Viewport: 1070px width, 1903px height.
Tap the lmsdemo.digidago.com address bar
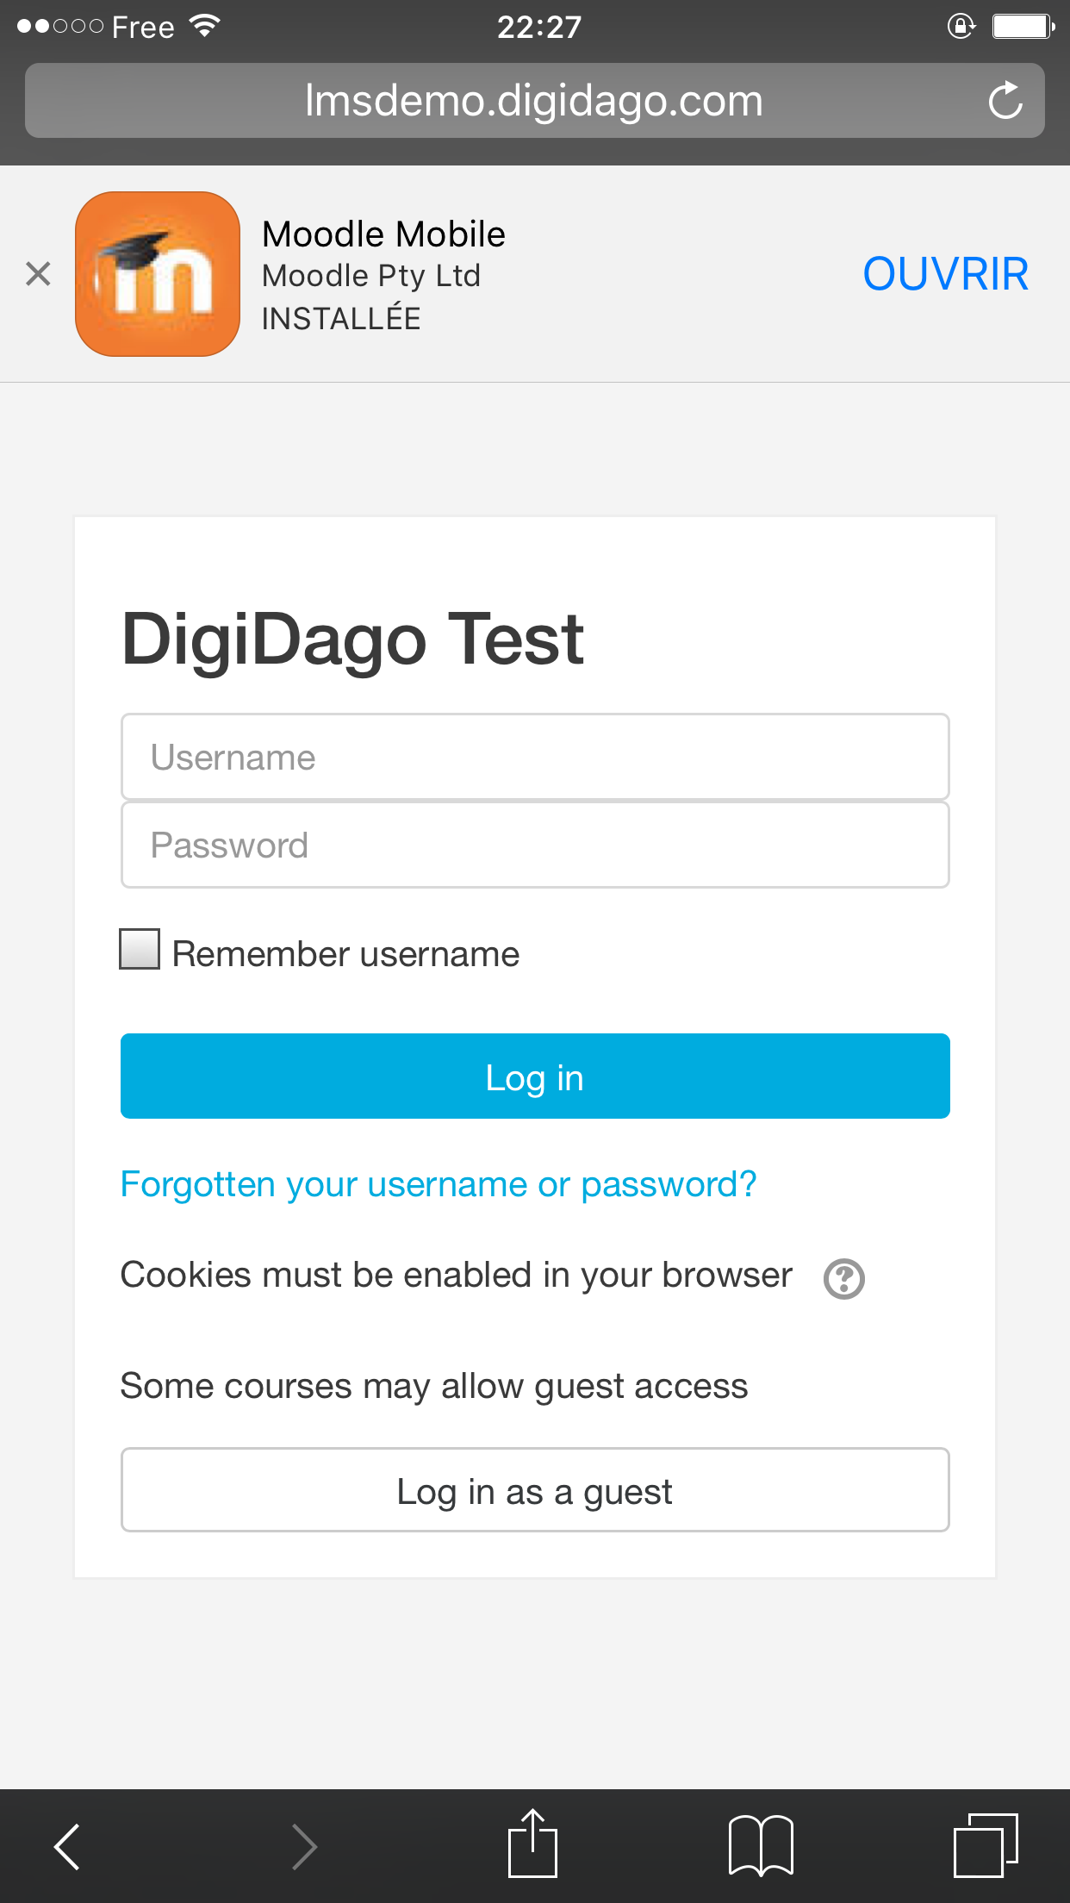(x=534, y=100)
